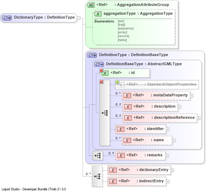Click the red X on the sequence bar
206x191 pixels.
click(x=101, y=82)
